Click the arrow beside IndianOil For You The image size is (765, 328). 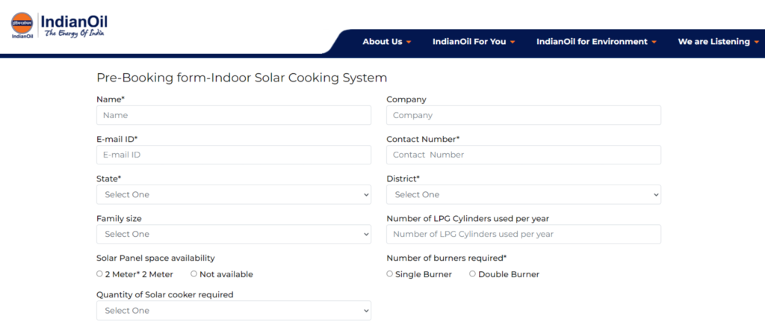(513, 42)
